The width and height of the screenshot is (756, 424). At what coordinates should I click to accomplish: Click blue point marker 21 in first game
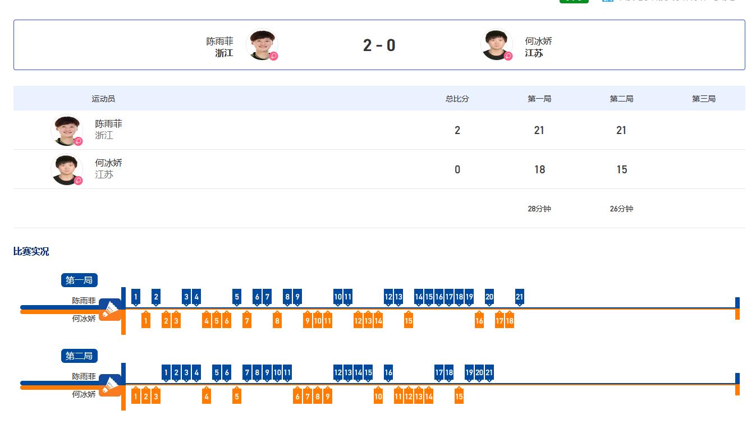[520, 297]
